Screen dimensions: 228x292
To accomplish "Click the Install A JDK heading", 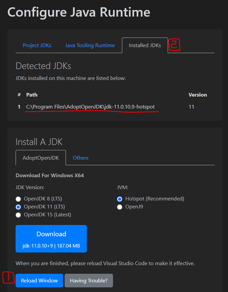I will [39, 142].
